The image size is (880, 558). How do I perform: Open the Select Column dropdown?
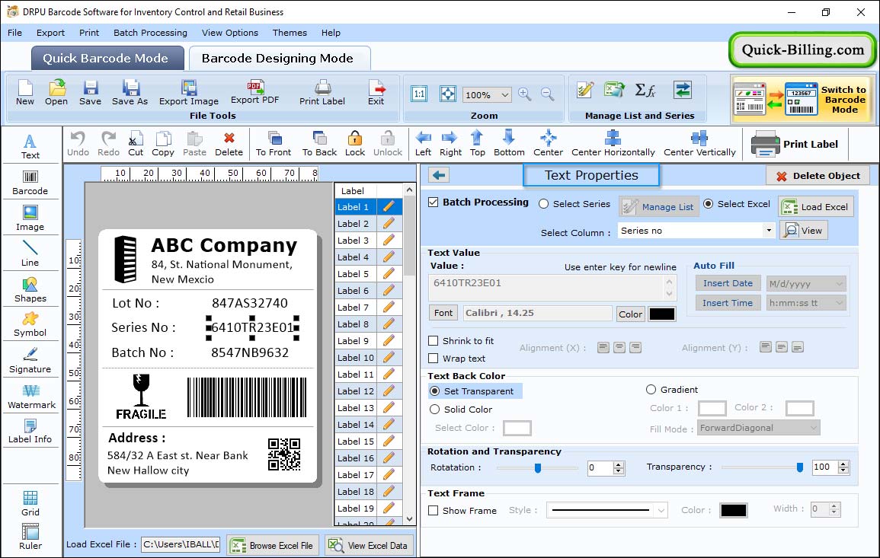pyautogui.click(x=768, y=231)
